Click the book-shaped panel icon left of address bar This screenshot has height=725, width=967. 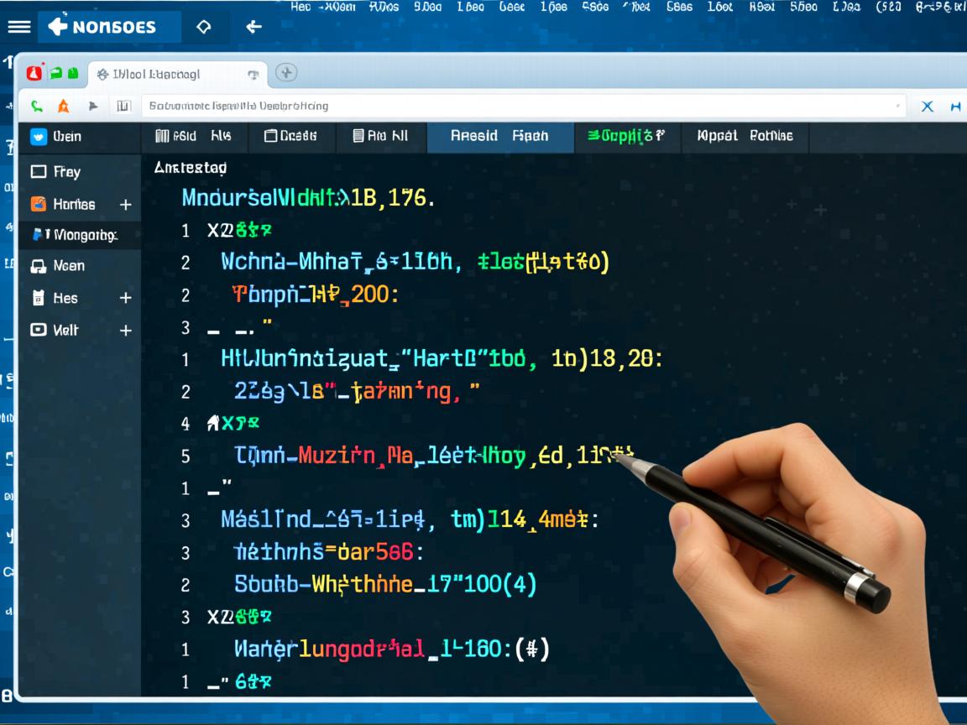[123, 106]
